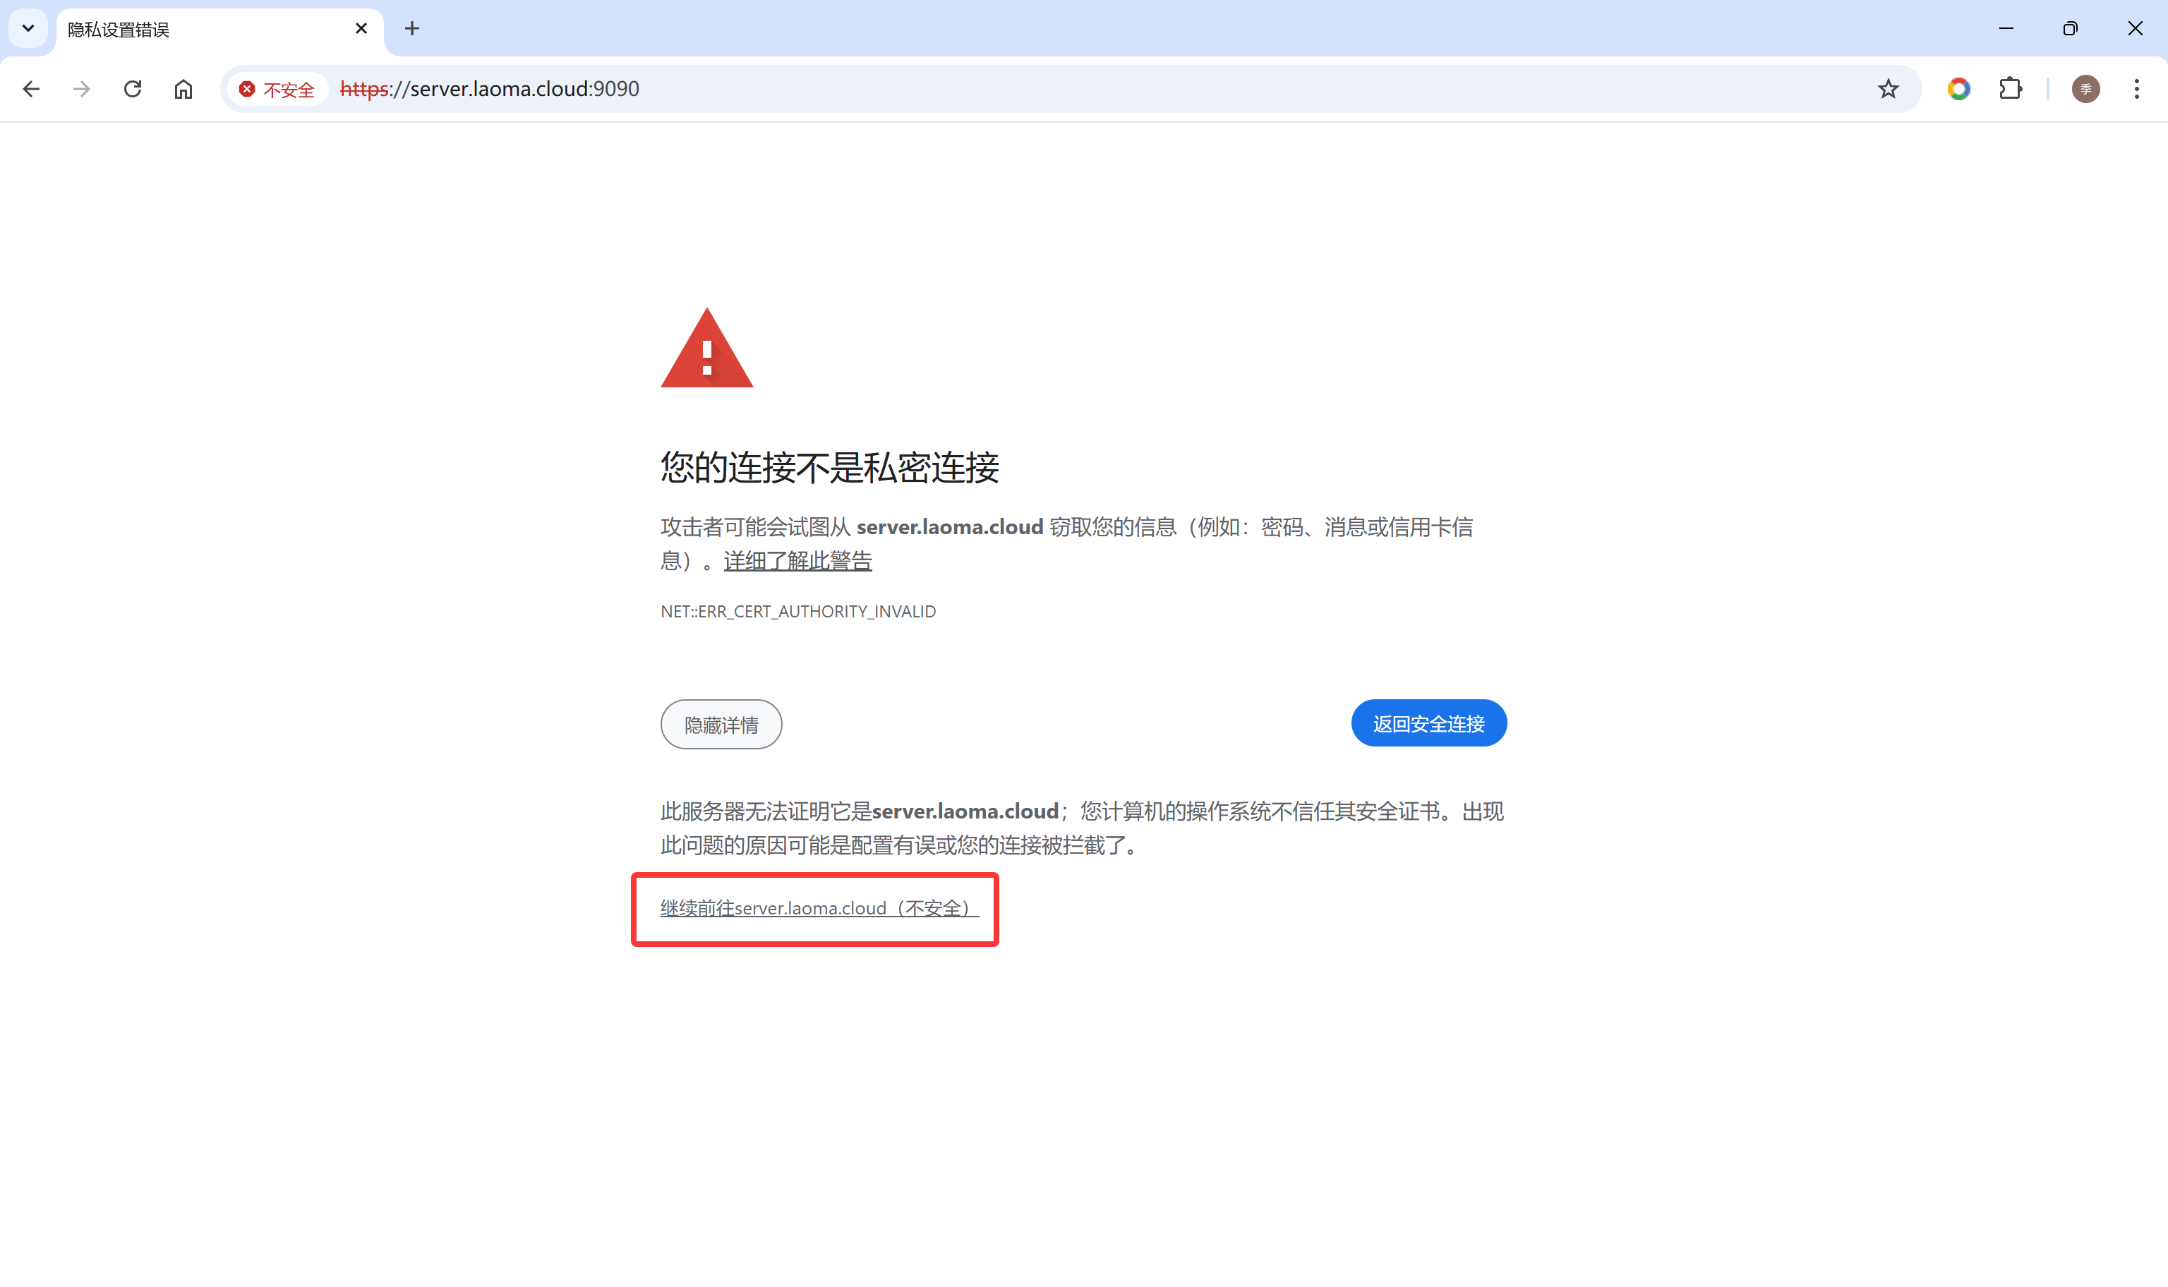This screenshot has width=2168, height=1287.
Task: Reload the current page
Action: (132, 88)
